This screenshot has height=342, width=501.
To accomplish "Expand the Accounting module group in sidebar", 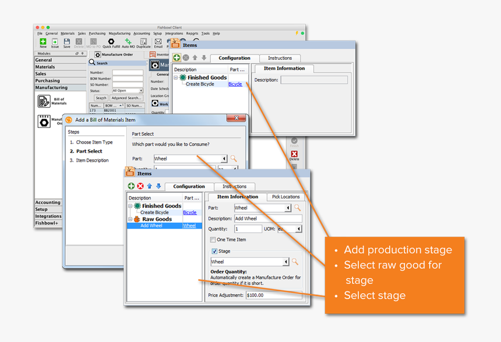I will point(48,202).
